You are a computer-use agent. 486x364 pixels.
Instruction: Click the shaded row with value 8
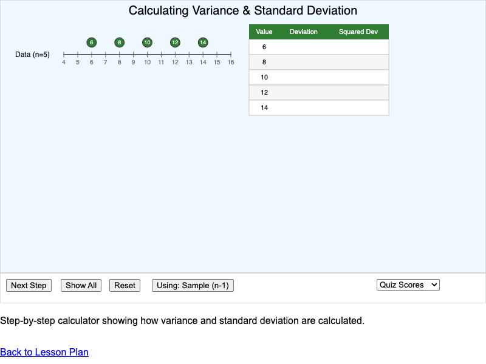point(319,62)
